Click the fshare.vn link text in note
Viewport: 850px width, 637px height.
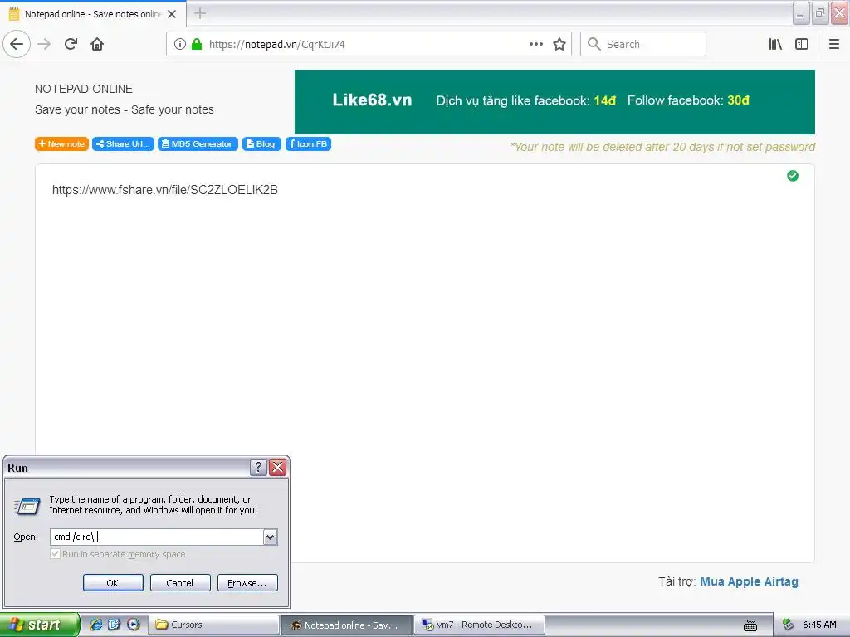point(165,190)
